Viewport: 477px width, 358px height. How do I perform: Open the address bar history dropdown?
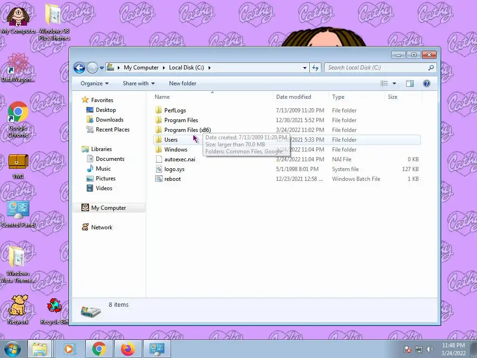click(305, 68)
